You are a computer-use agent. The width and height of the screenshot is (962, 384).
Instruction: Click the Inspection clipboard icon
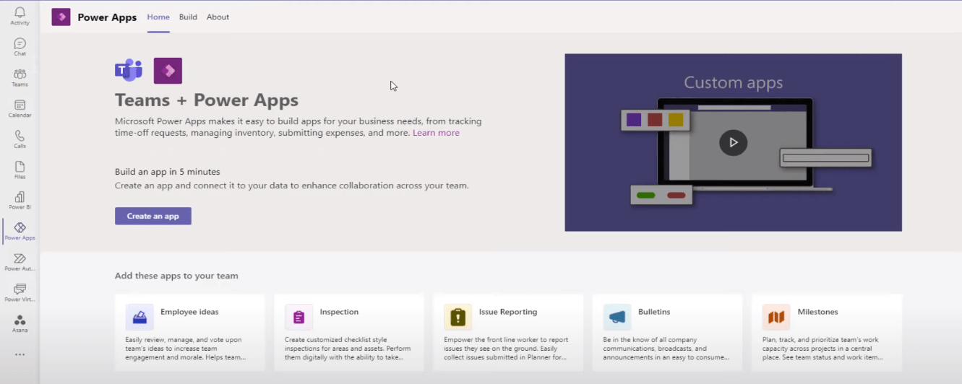pos(299,317)
